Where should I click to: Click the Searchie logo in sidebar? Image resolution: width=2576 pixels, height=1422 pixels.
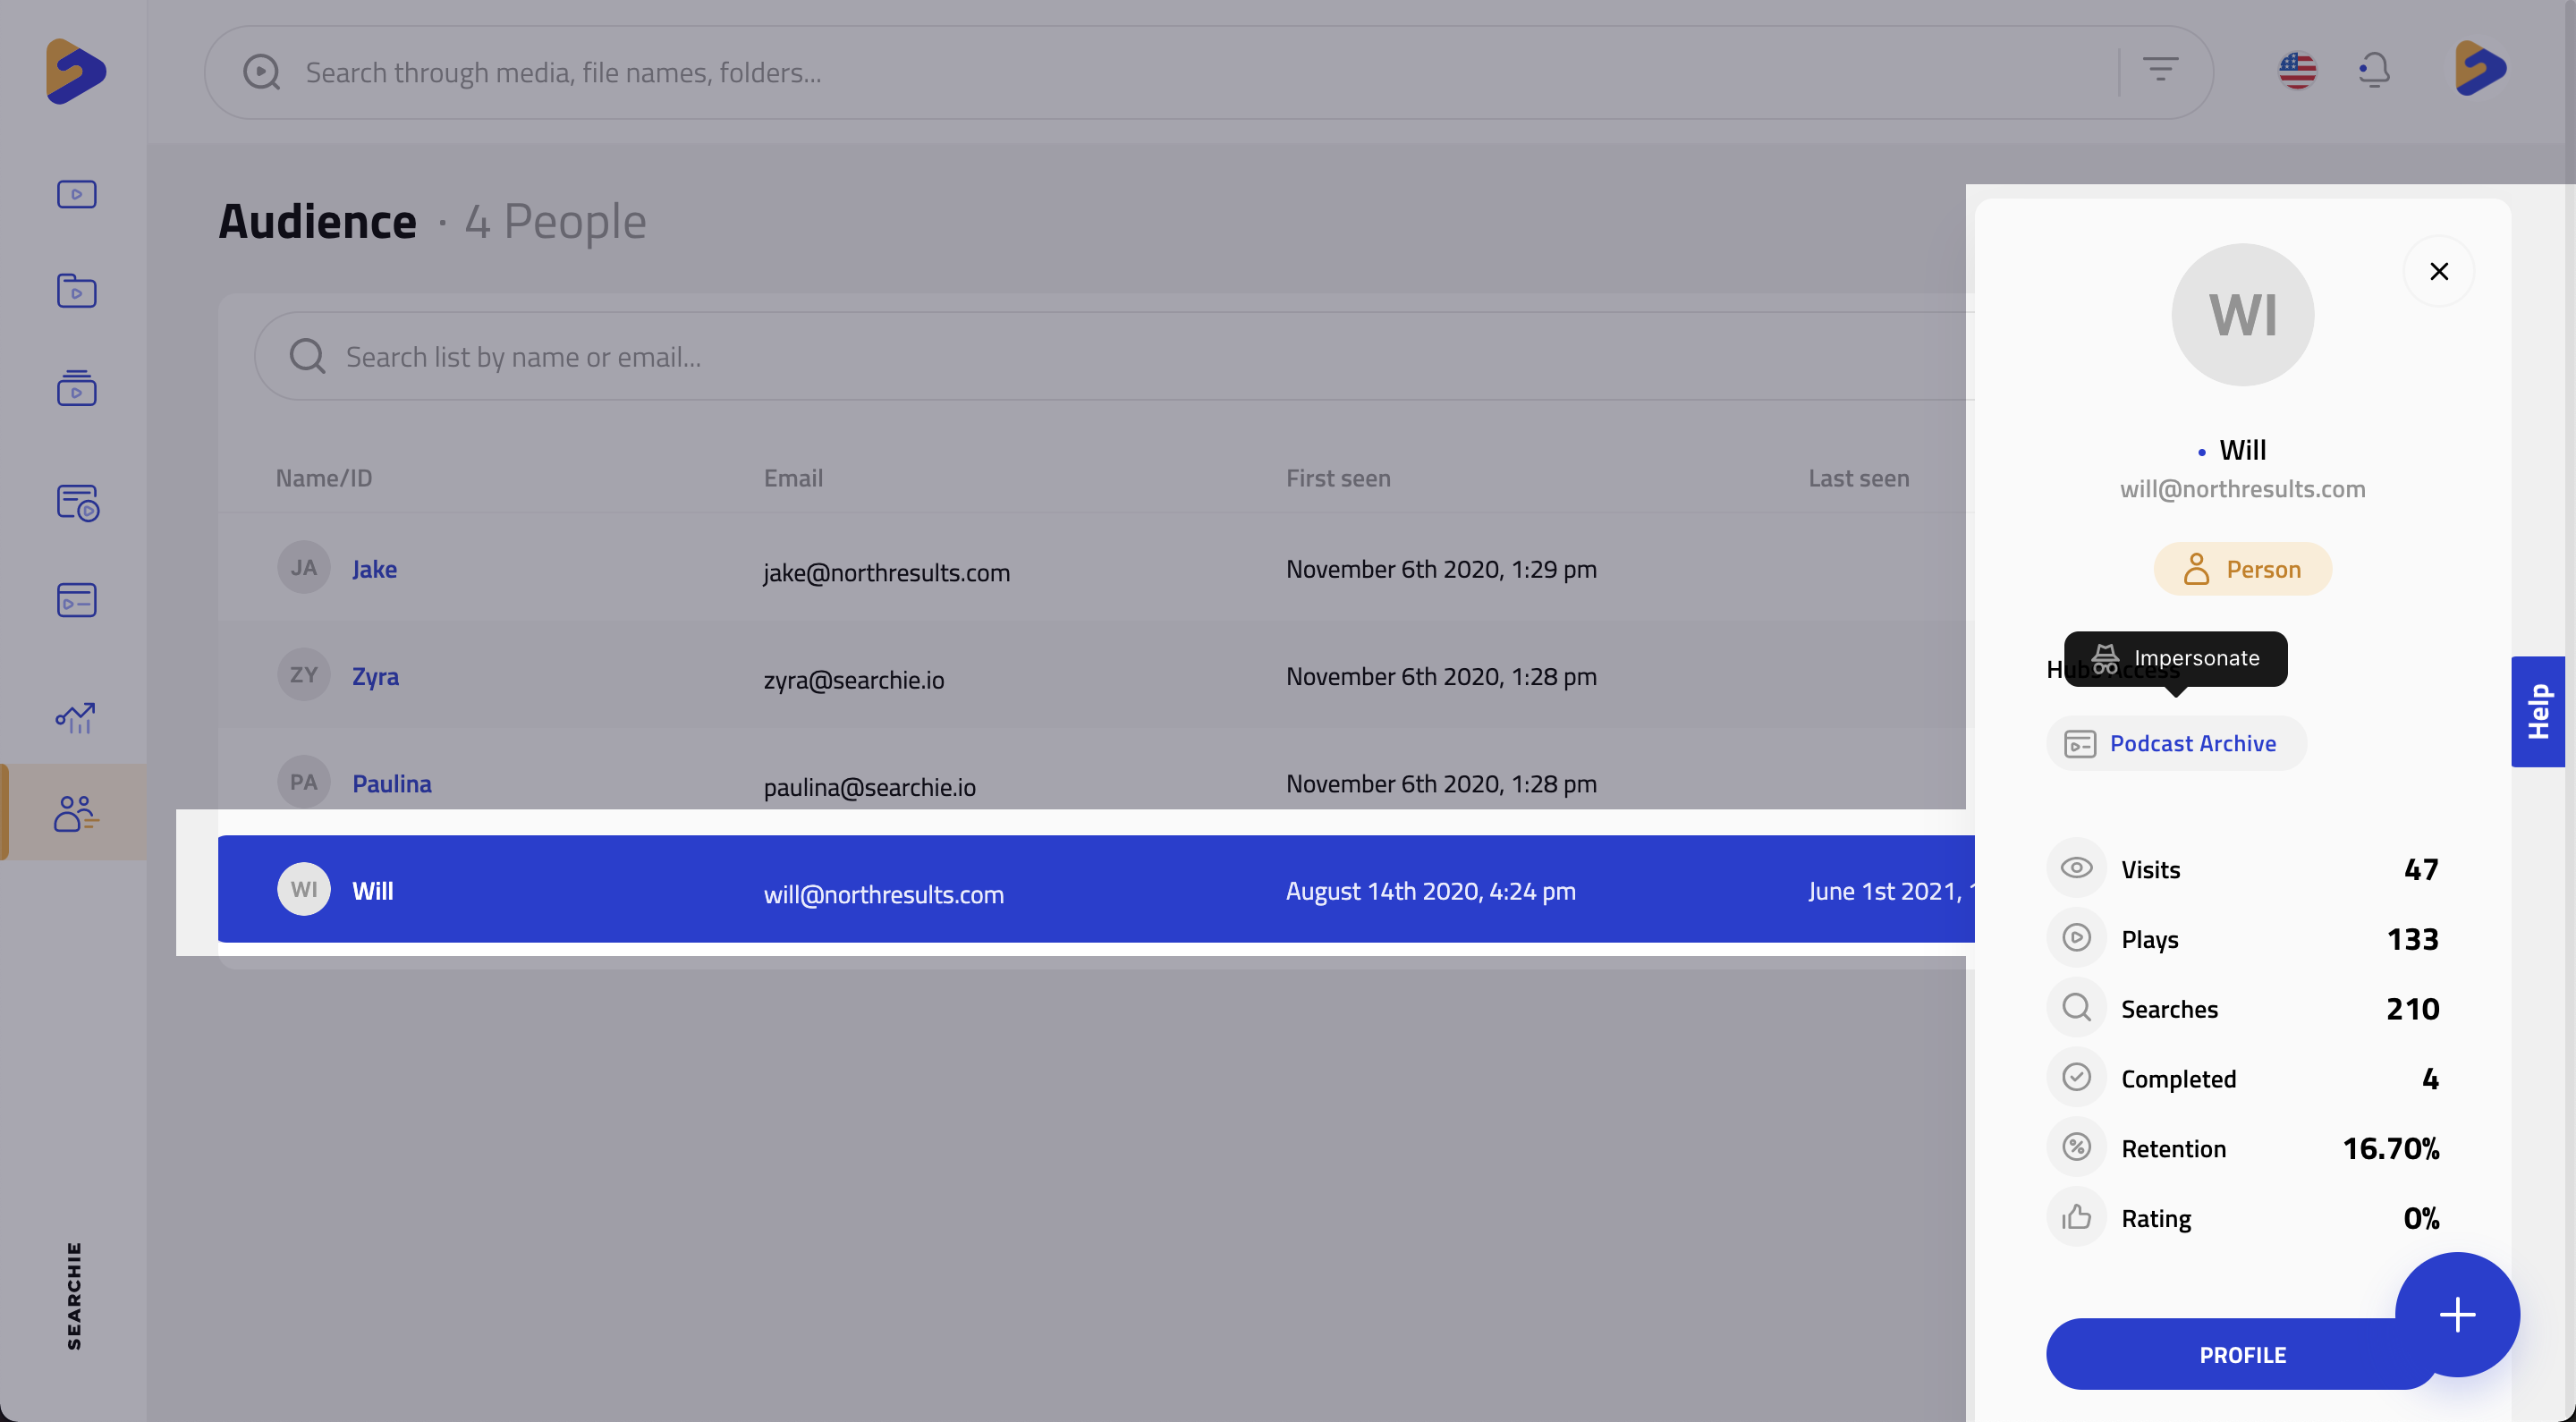coord(75,71)
